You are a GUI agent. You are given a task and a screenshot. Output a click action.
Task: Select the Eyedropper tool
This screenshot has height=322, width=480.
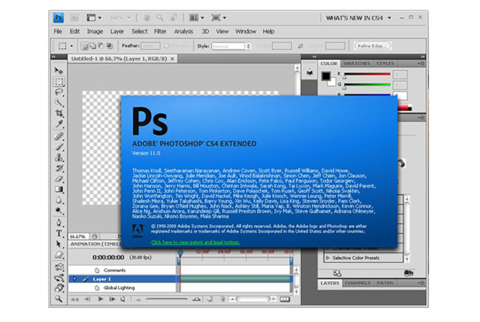click(x=59, y=124)
